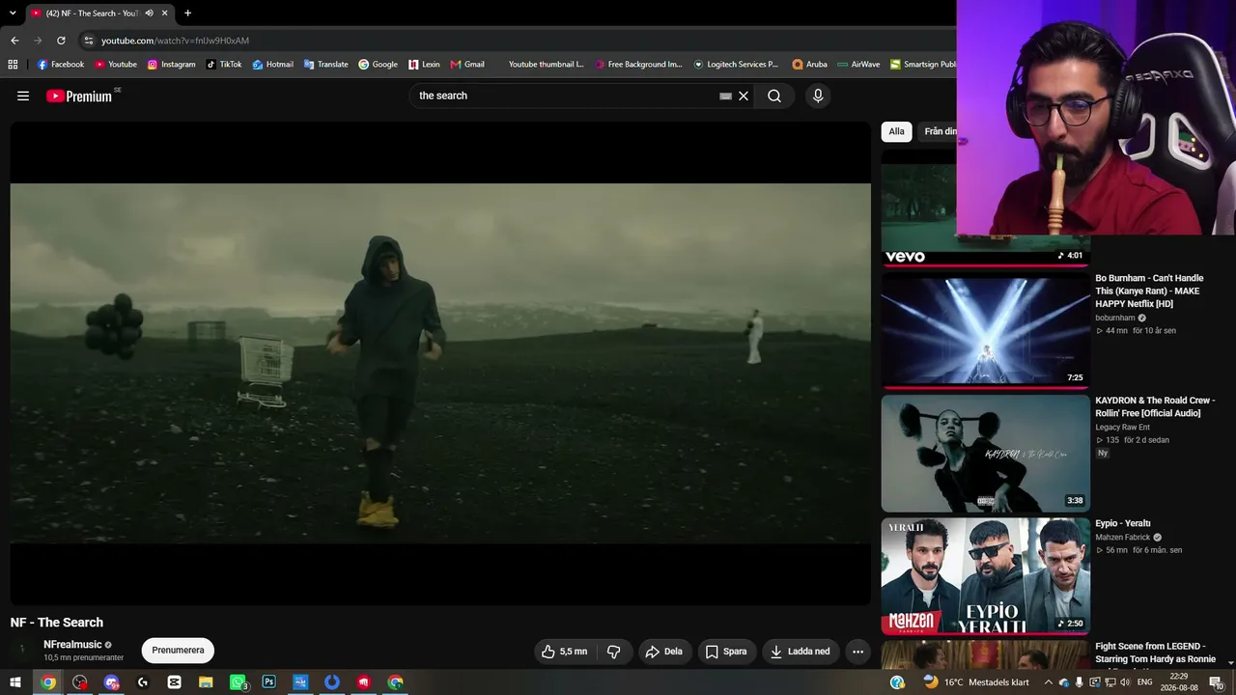Viewport: 1236px width, 695px height.
Task: Start voice search with microphone icon
Action: tap(818, 96)
